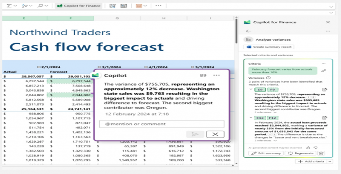Image resolution: width=341 pixels, height=174 pixels.
Task: Click the back arrow in Copilot pane
Action: [x=247, y=31]
